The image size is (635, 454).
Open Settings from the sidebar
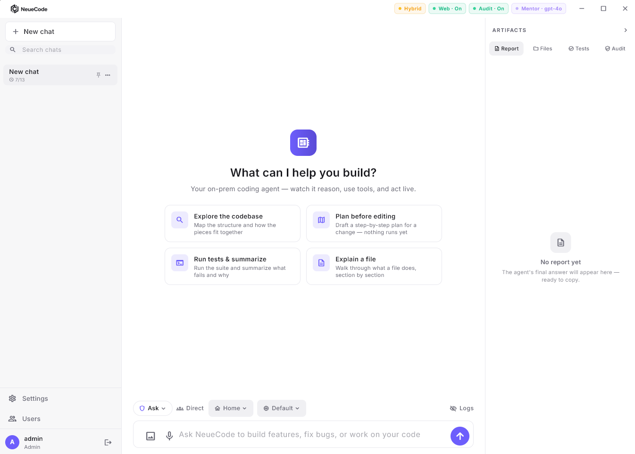[x=60, y=398]
